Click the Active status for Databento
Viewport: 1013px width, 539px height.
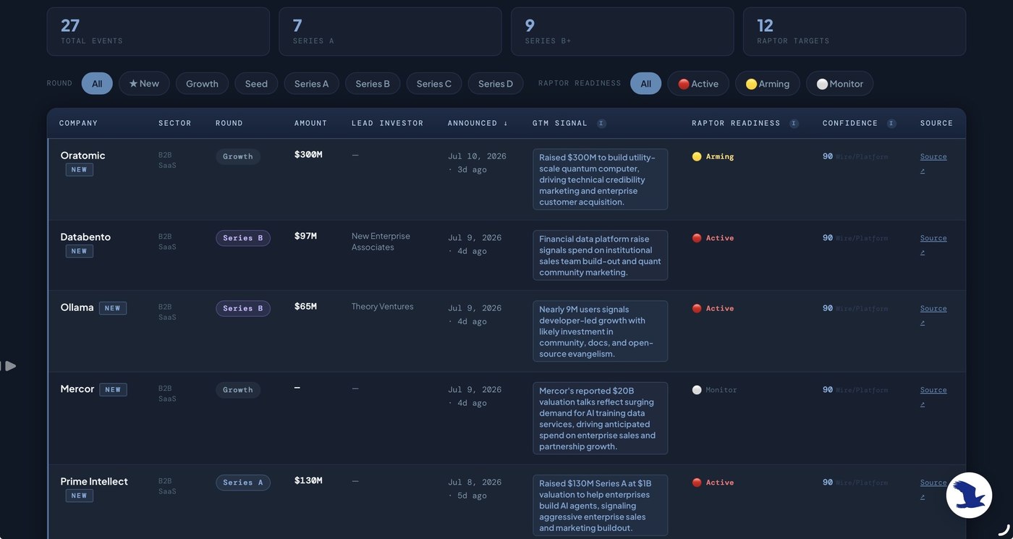point(713,238)
